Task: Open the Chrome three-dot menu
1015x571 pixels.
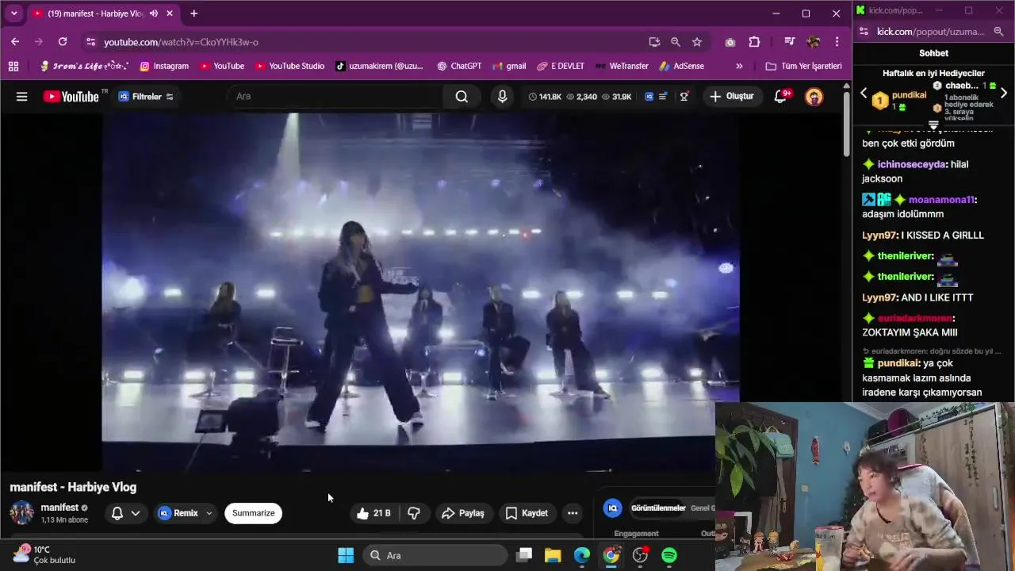Action: (x=837, y=42)
